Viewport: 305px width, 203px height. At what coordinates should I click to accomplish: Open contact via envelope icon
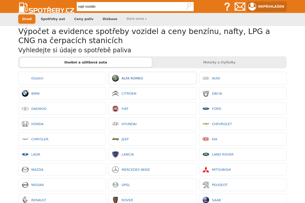point(240,7)
